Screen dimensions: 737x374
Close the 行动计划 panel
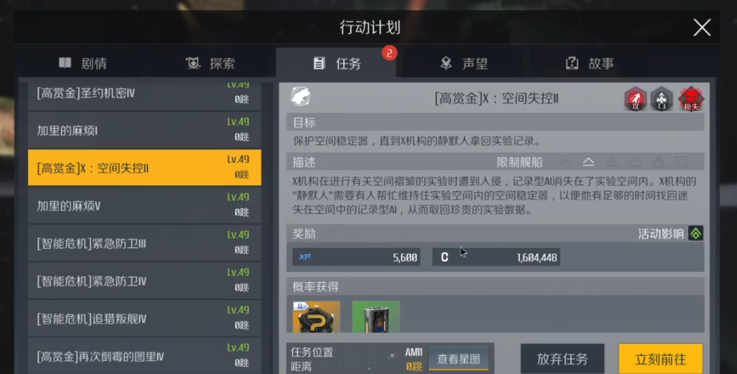(x=702, y=28)
